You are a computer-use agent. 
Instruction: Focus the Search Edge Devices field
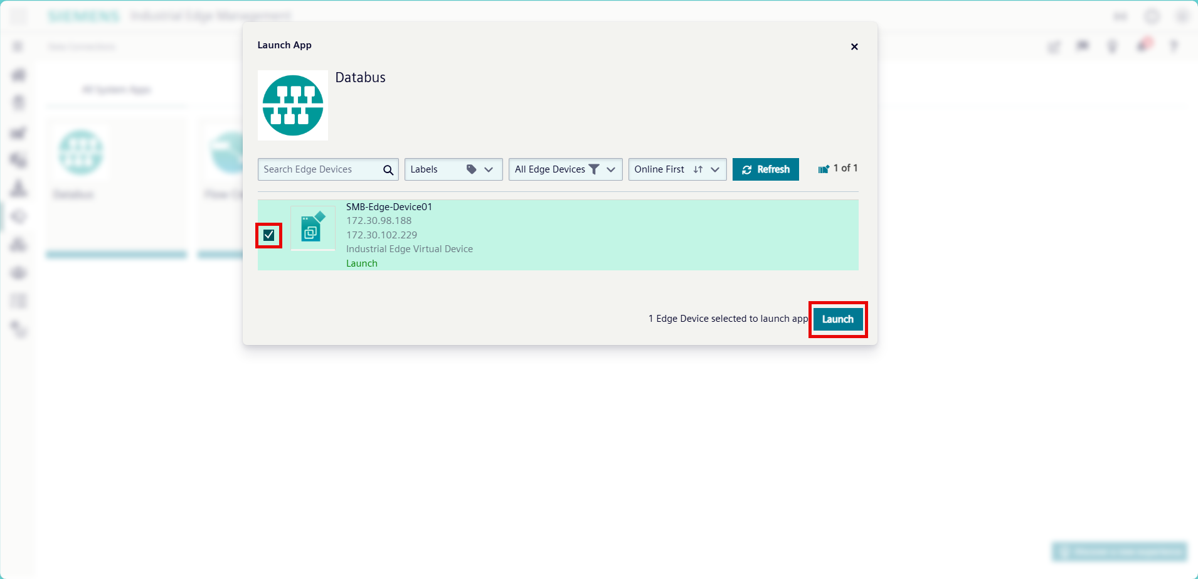[320, 169]
